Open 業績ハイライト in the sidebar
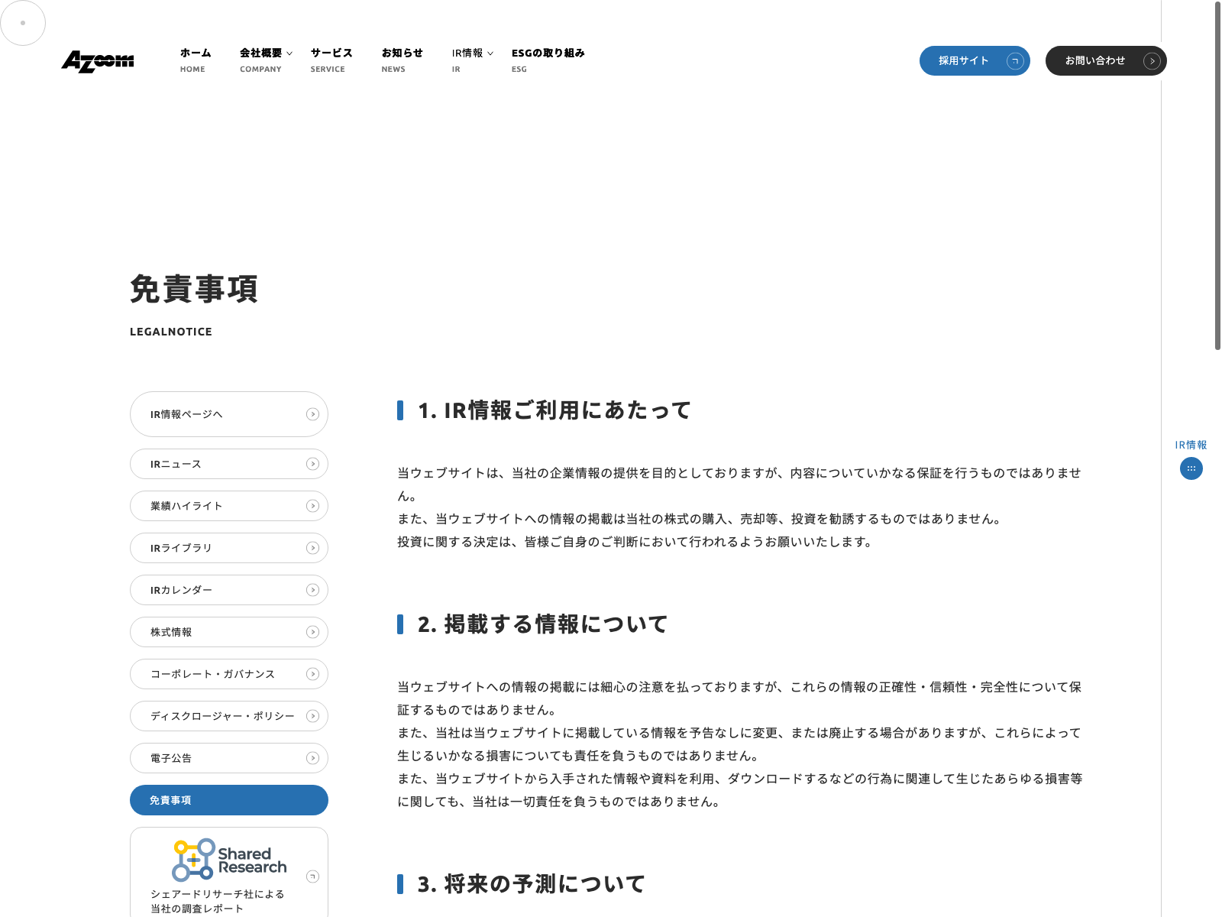This screenshot has height=917, width=1222. pyautogui.click(x=228, y=506)
